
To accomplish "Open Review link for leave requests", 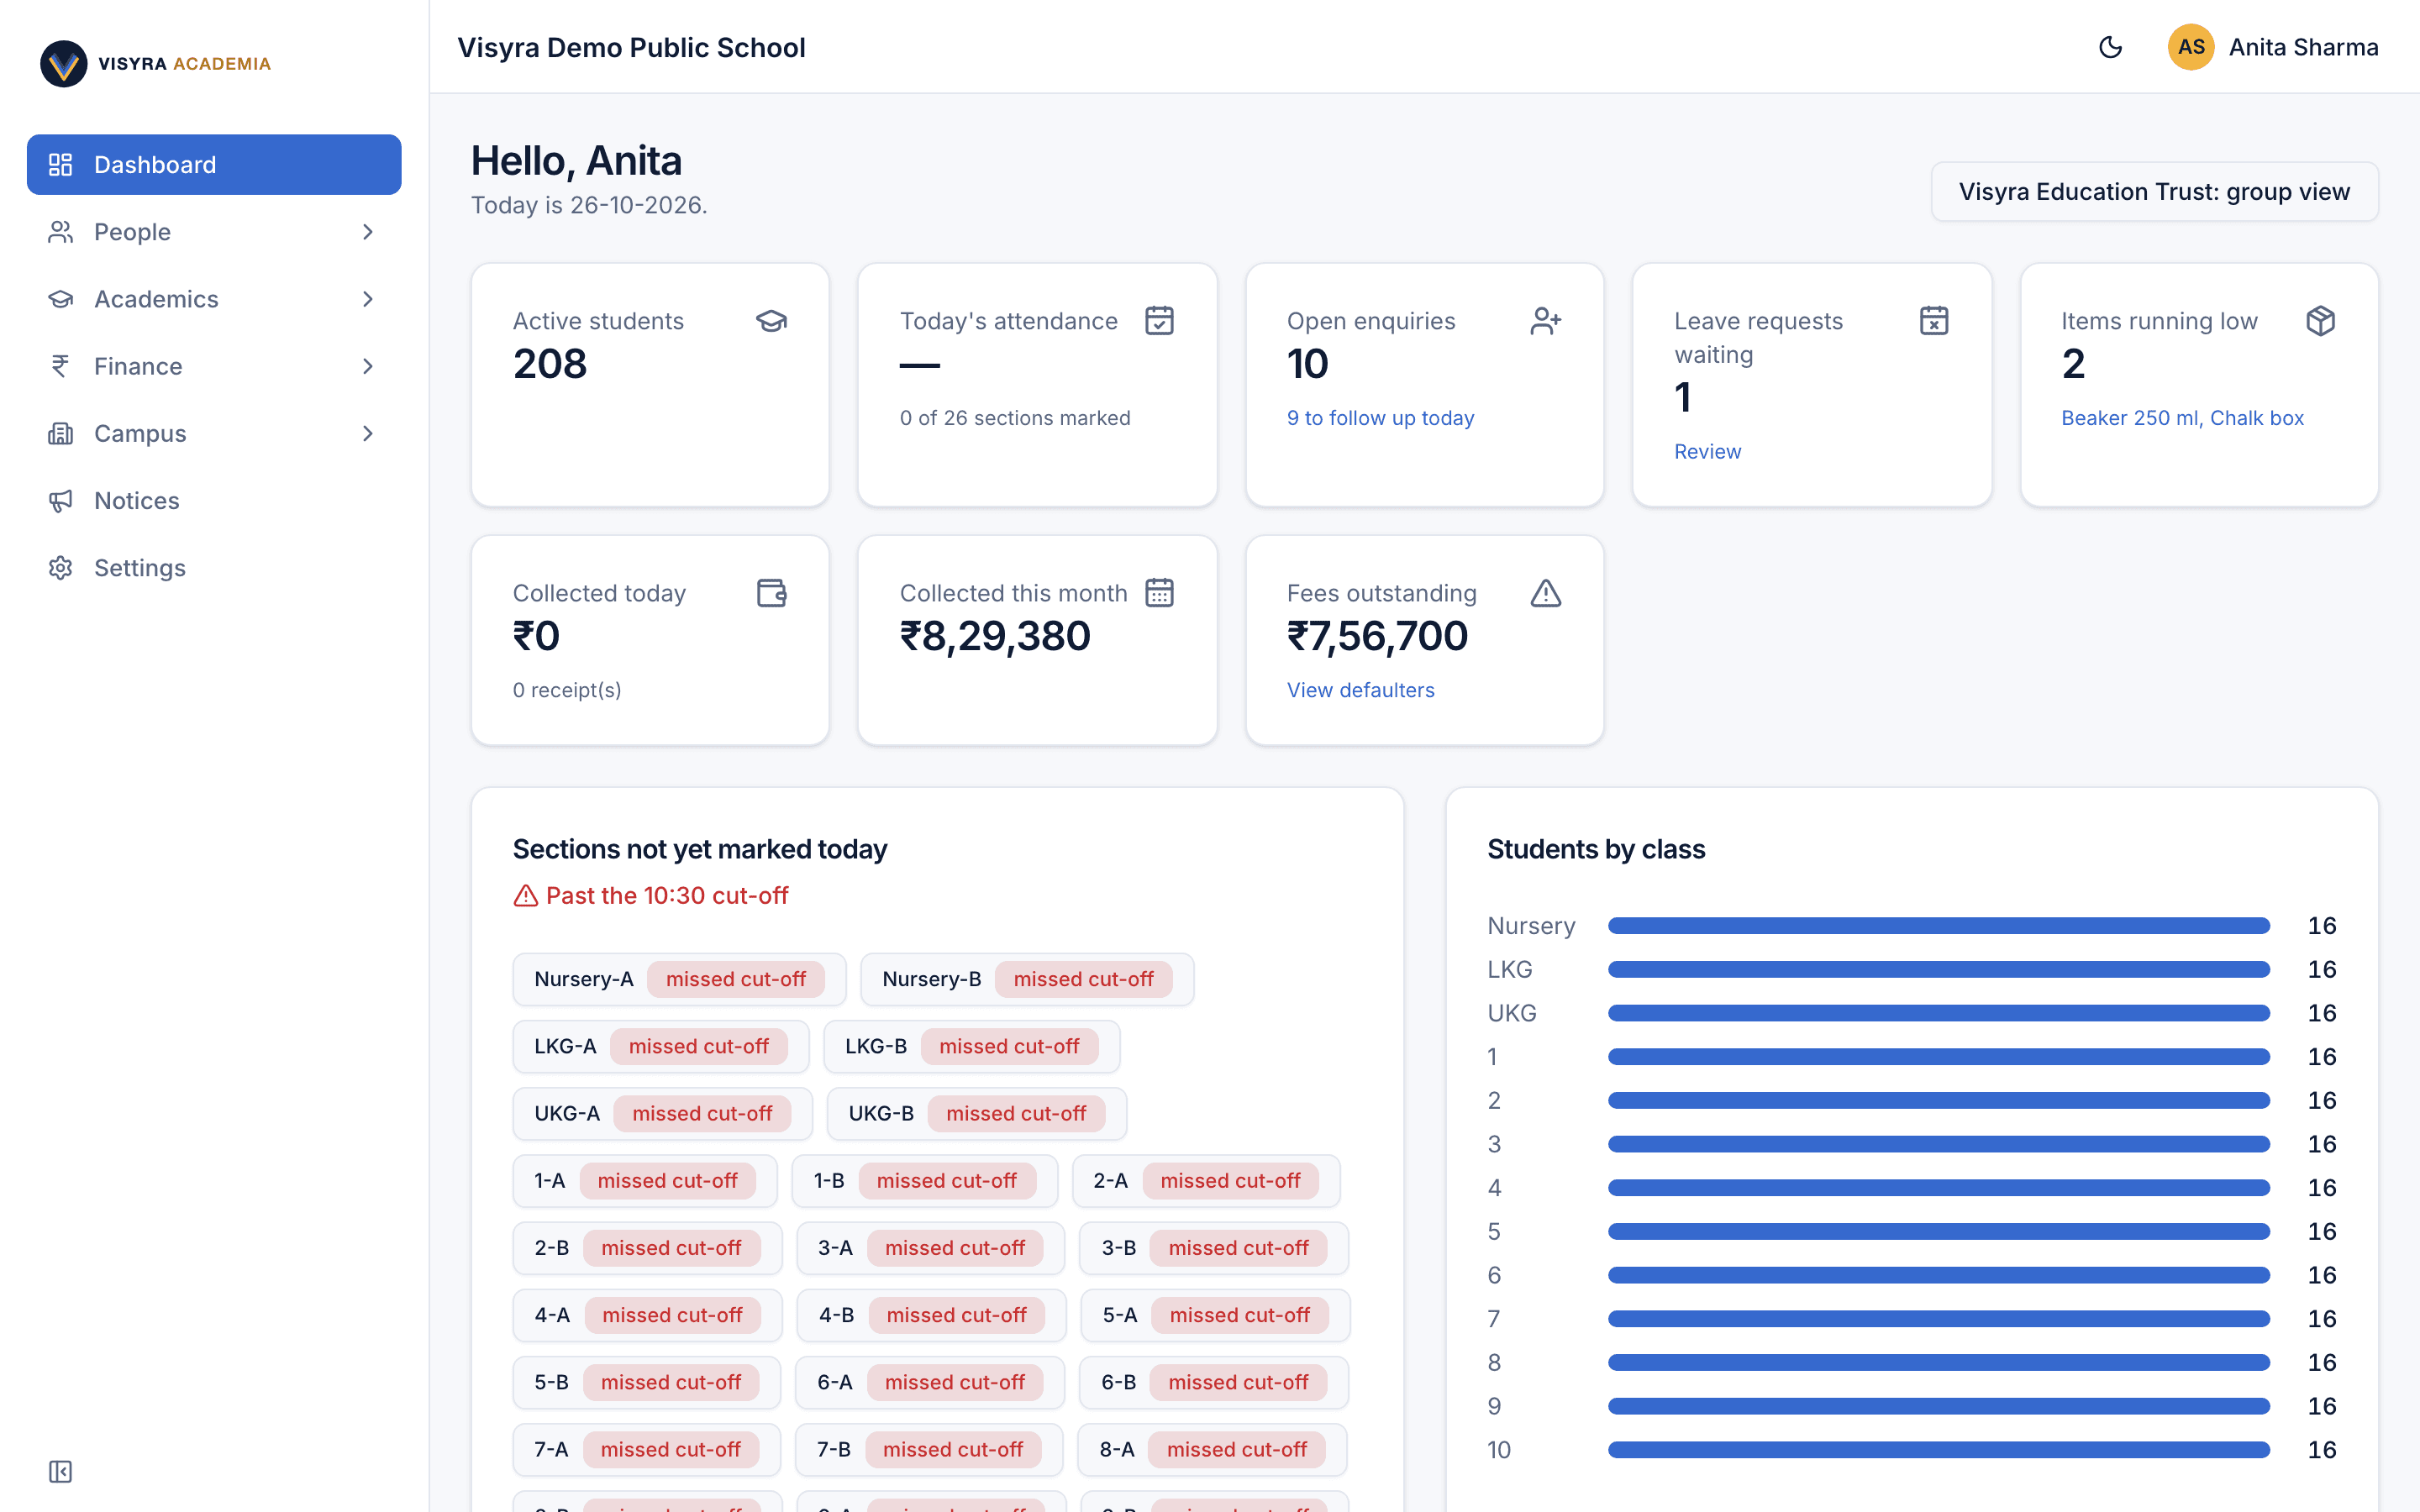I will (x=1707, y=451).
